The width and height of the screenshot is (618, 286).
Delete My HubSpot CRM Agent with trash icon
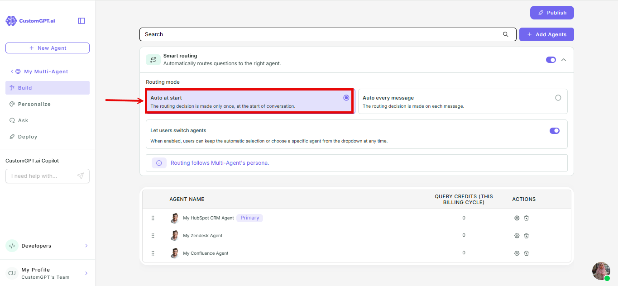[527, 218]
